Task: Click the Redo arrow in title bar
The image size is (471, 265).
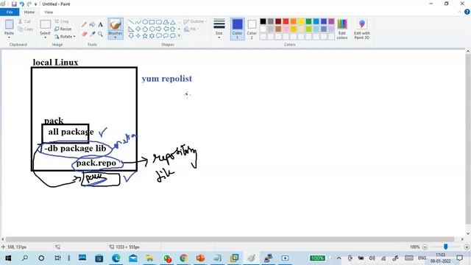Action: tap(29, 4)
